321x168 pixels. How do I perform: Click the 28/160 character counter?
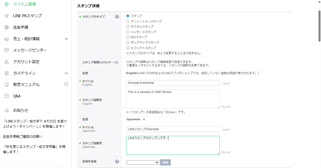tap(226, 152)
